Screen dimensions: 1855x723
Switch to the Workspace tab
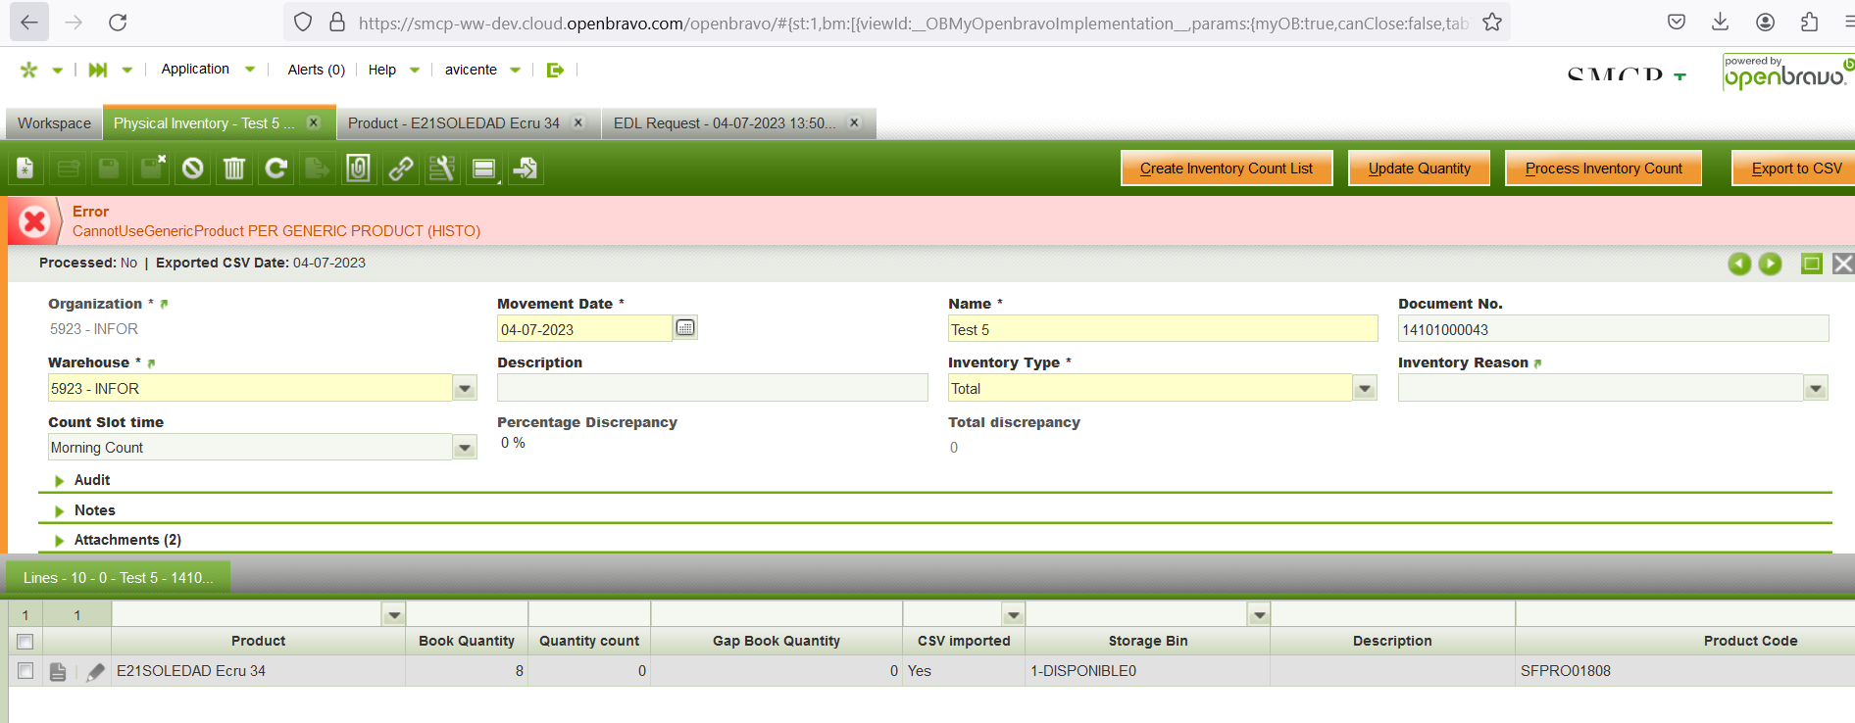tap(54, 123)
